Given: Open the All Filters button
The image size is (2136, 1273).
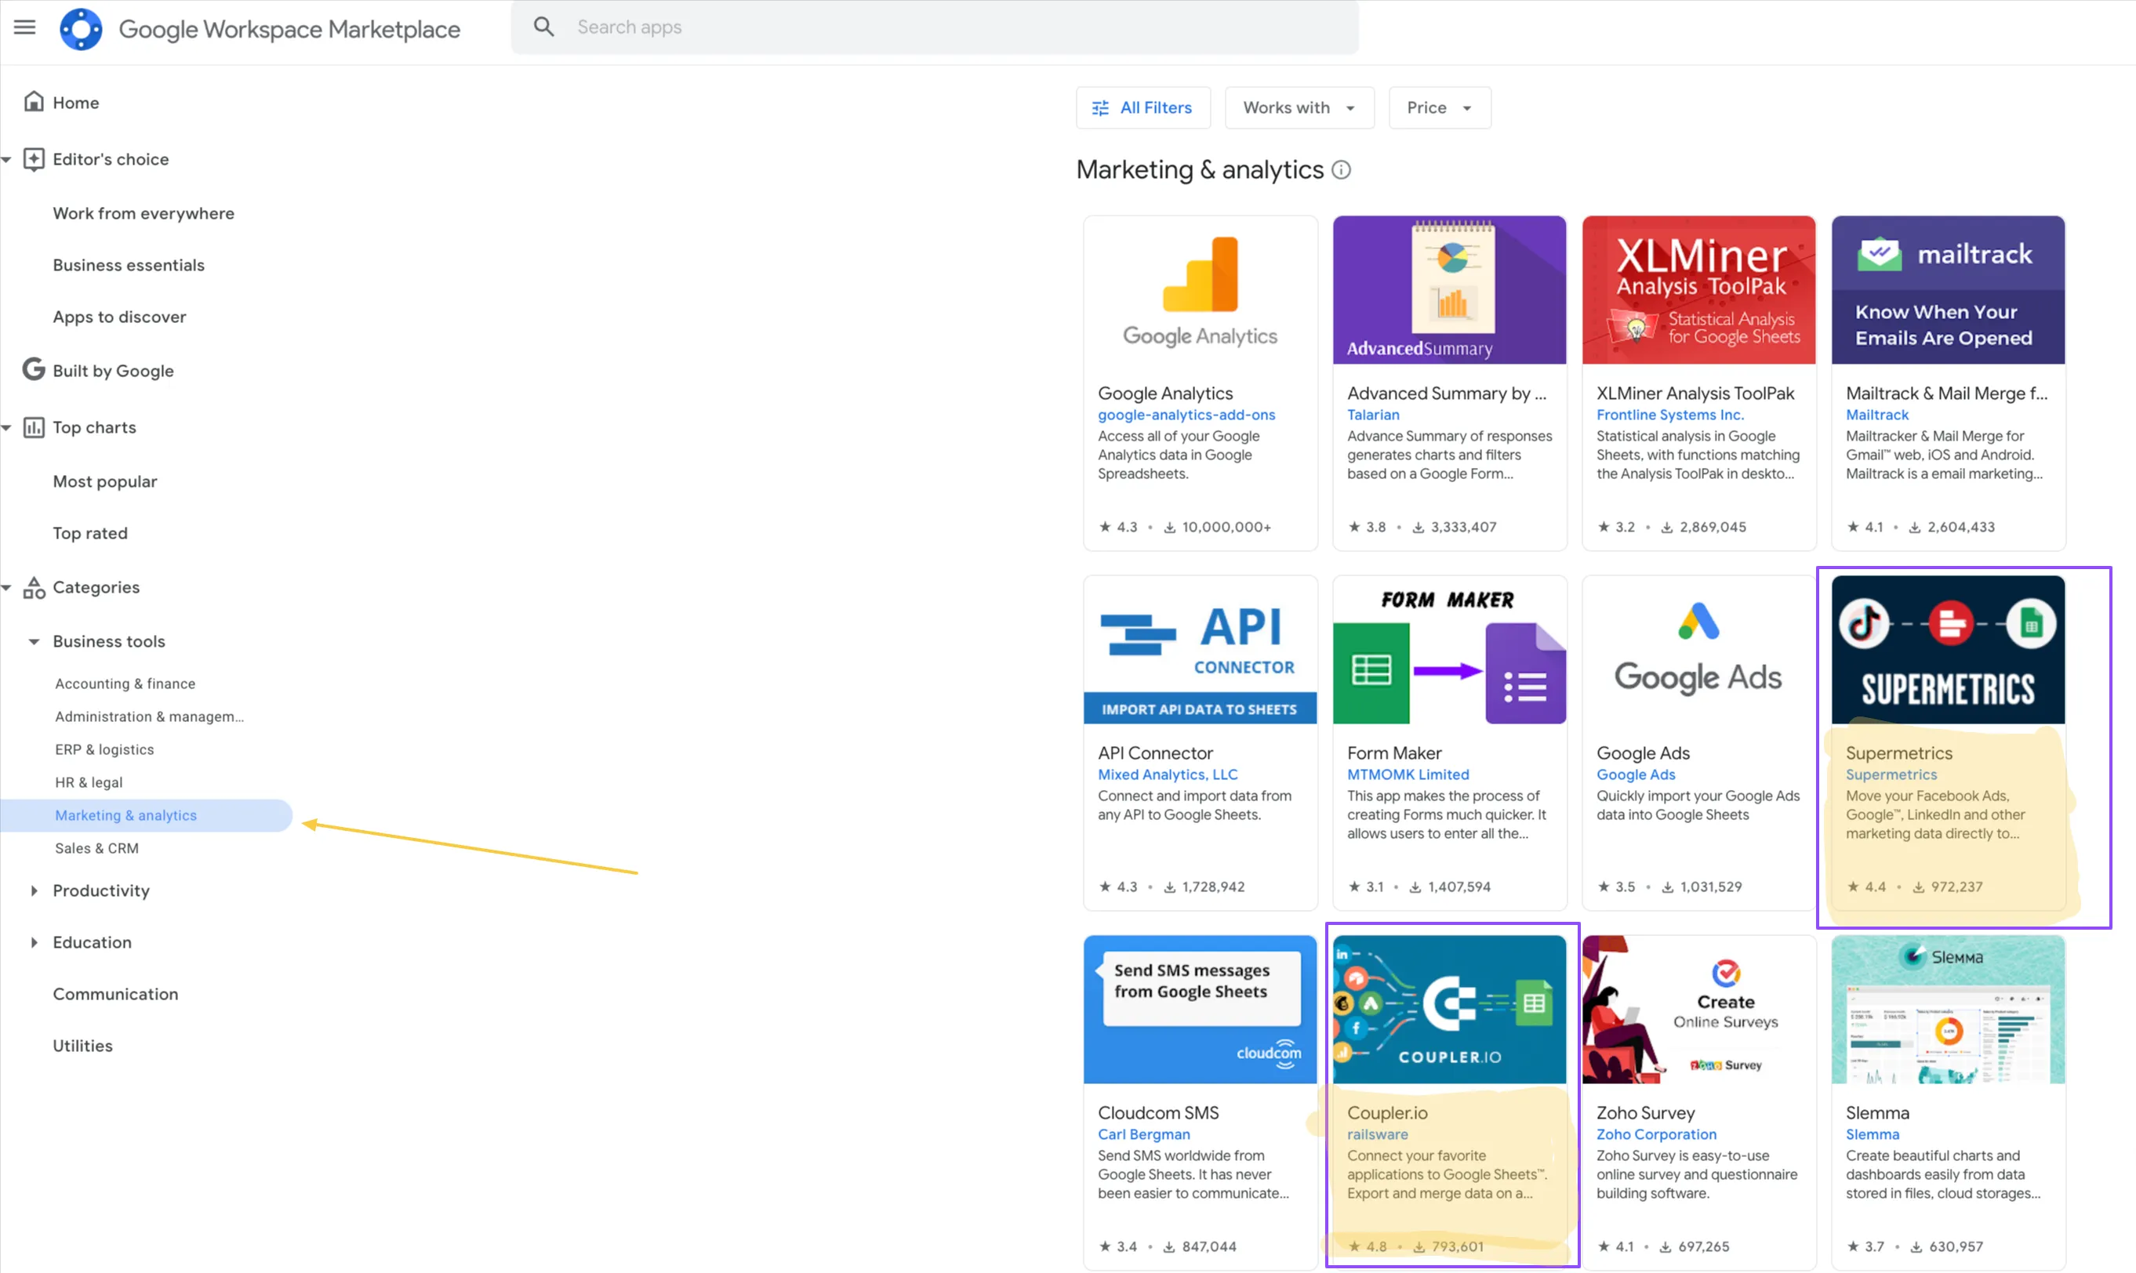Looking at the screenshot, I should [1142, 107].
